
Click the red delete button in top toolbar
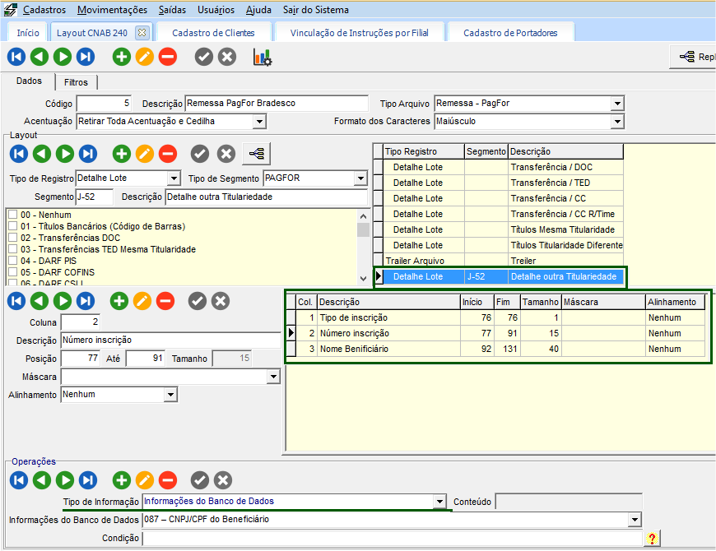pyautogui.click(x=167, y=58)
